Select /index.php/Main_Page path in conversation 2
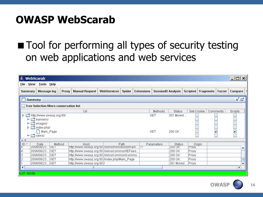Image resolution: width=263 pixels, height=197 pixels. click(x=121, y=159)
